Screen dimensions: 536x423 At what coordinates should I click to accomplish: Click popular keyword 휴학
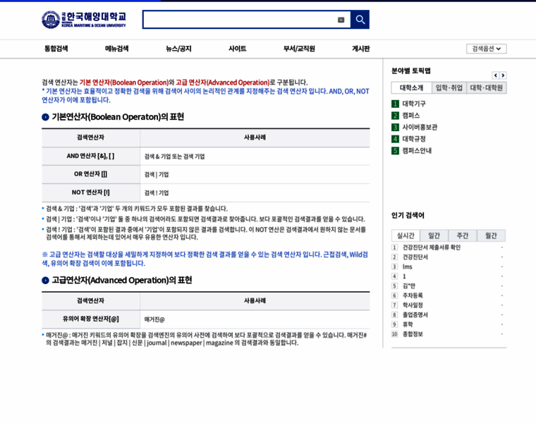(408, 324)
